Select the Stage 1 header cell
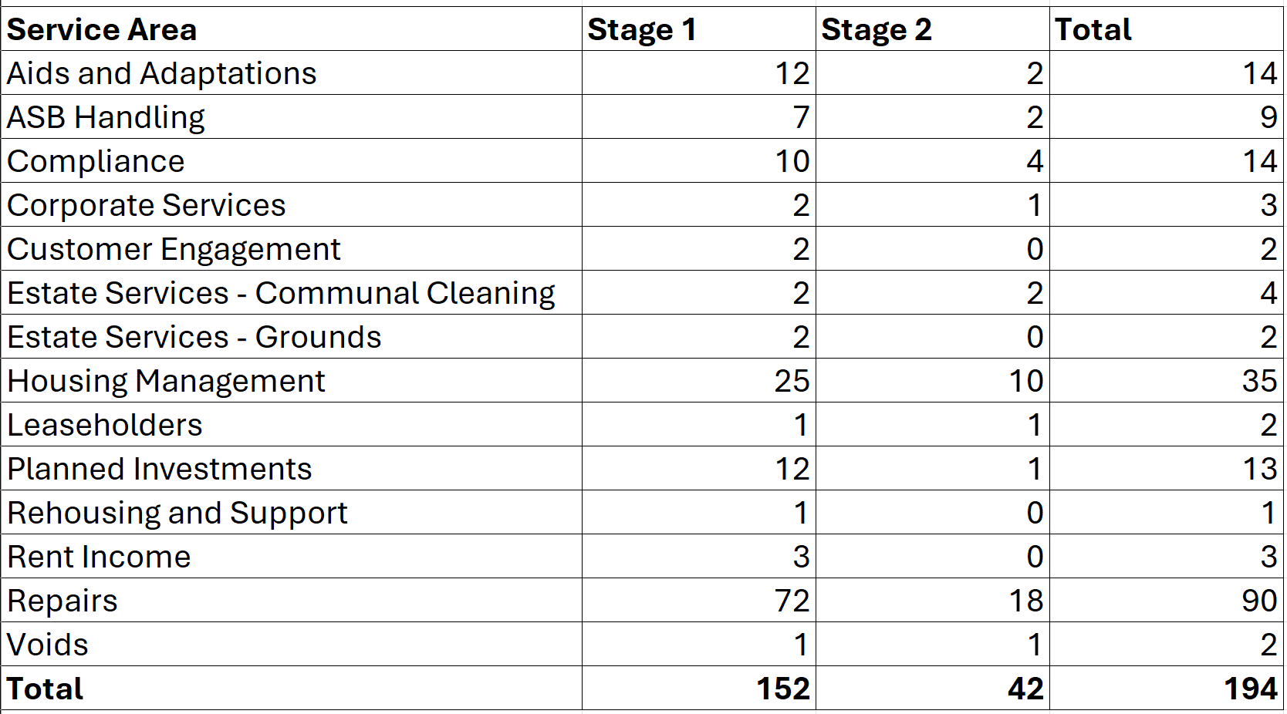 [x=642, y=30]
